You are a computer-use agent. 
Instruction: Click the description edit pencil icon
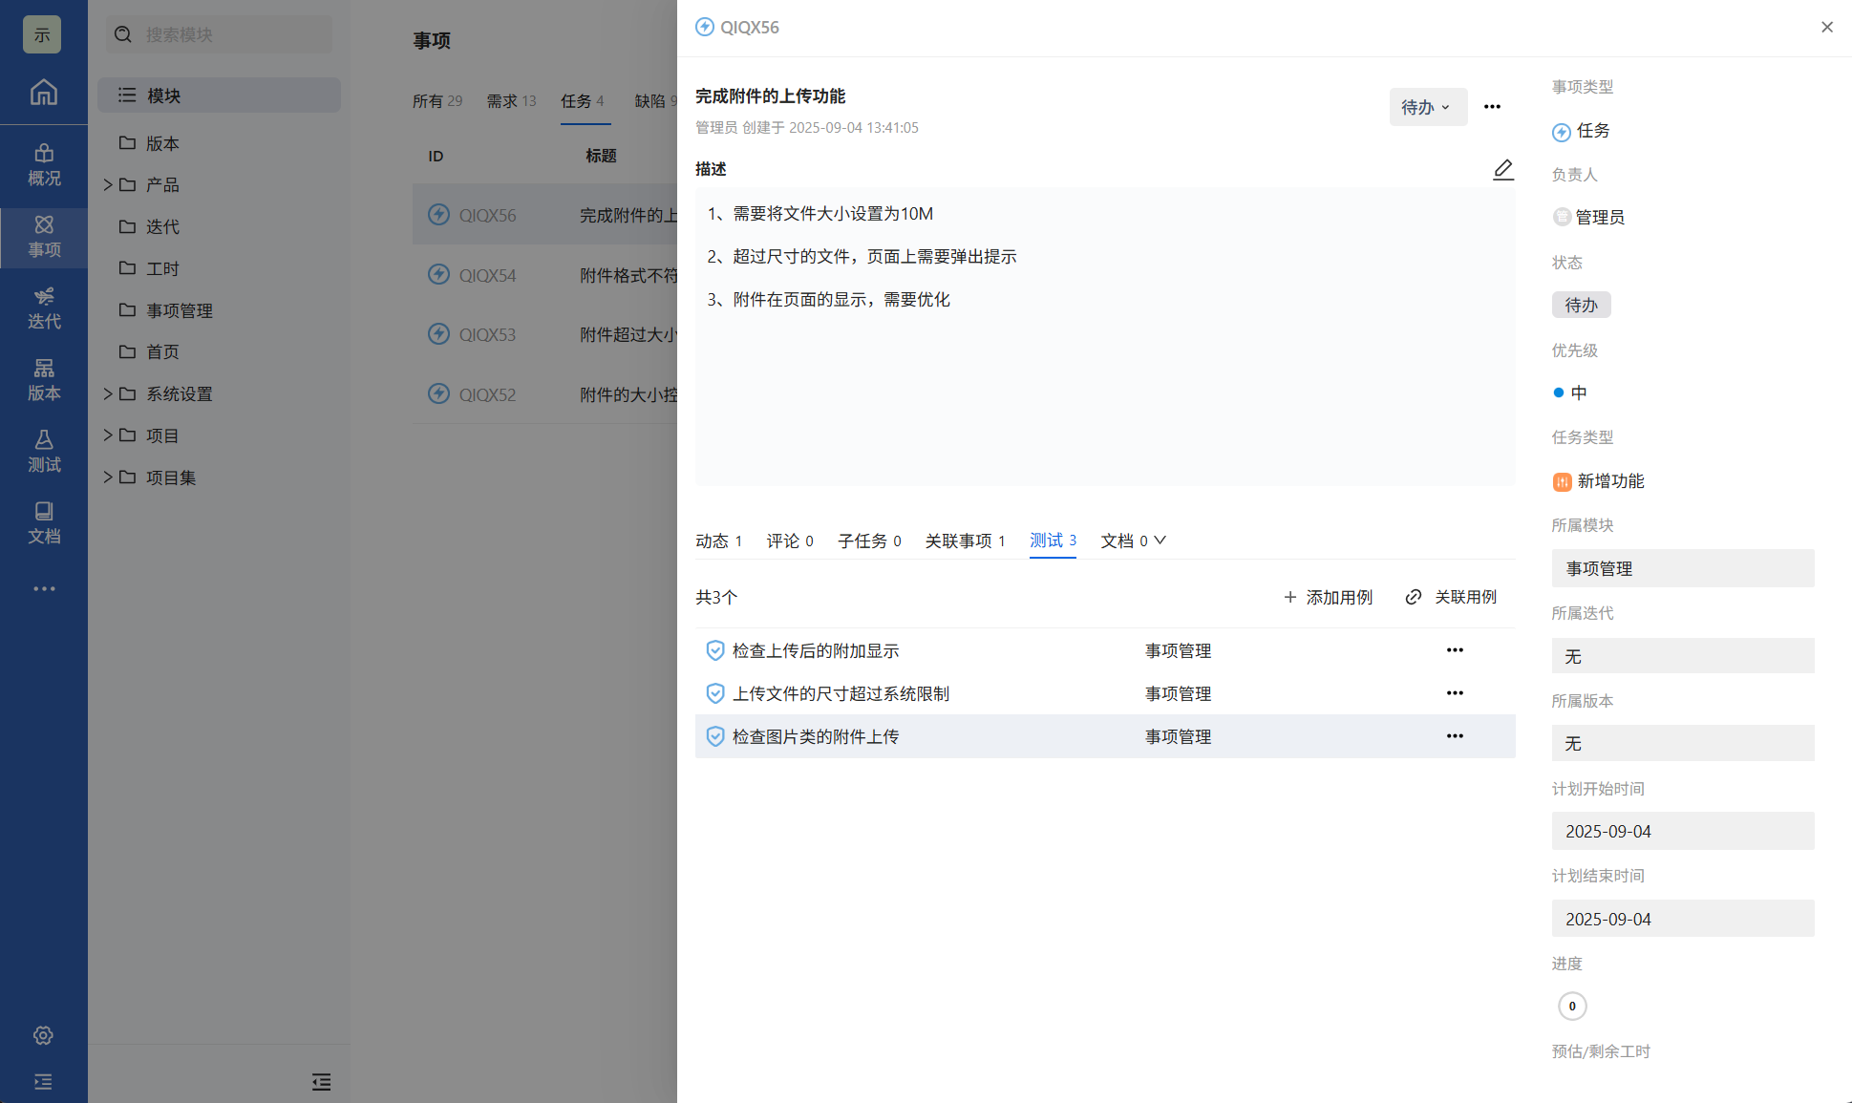(x=1502, y=169)
